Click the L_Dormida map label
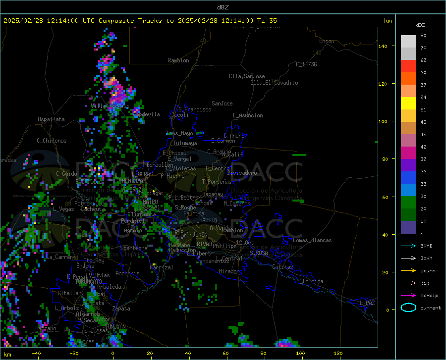The image size is (446, 360). coord(309,281)
